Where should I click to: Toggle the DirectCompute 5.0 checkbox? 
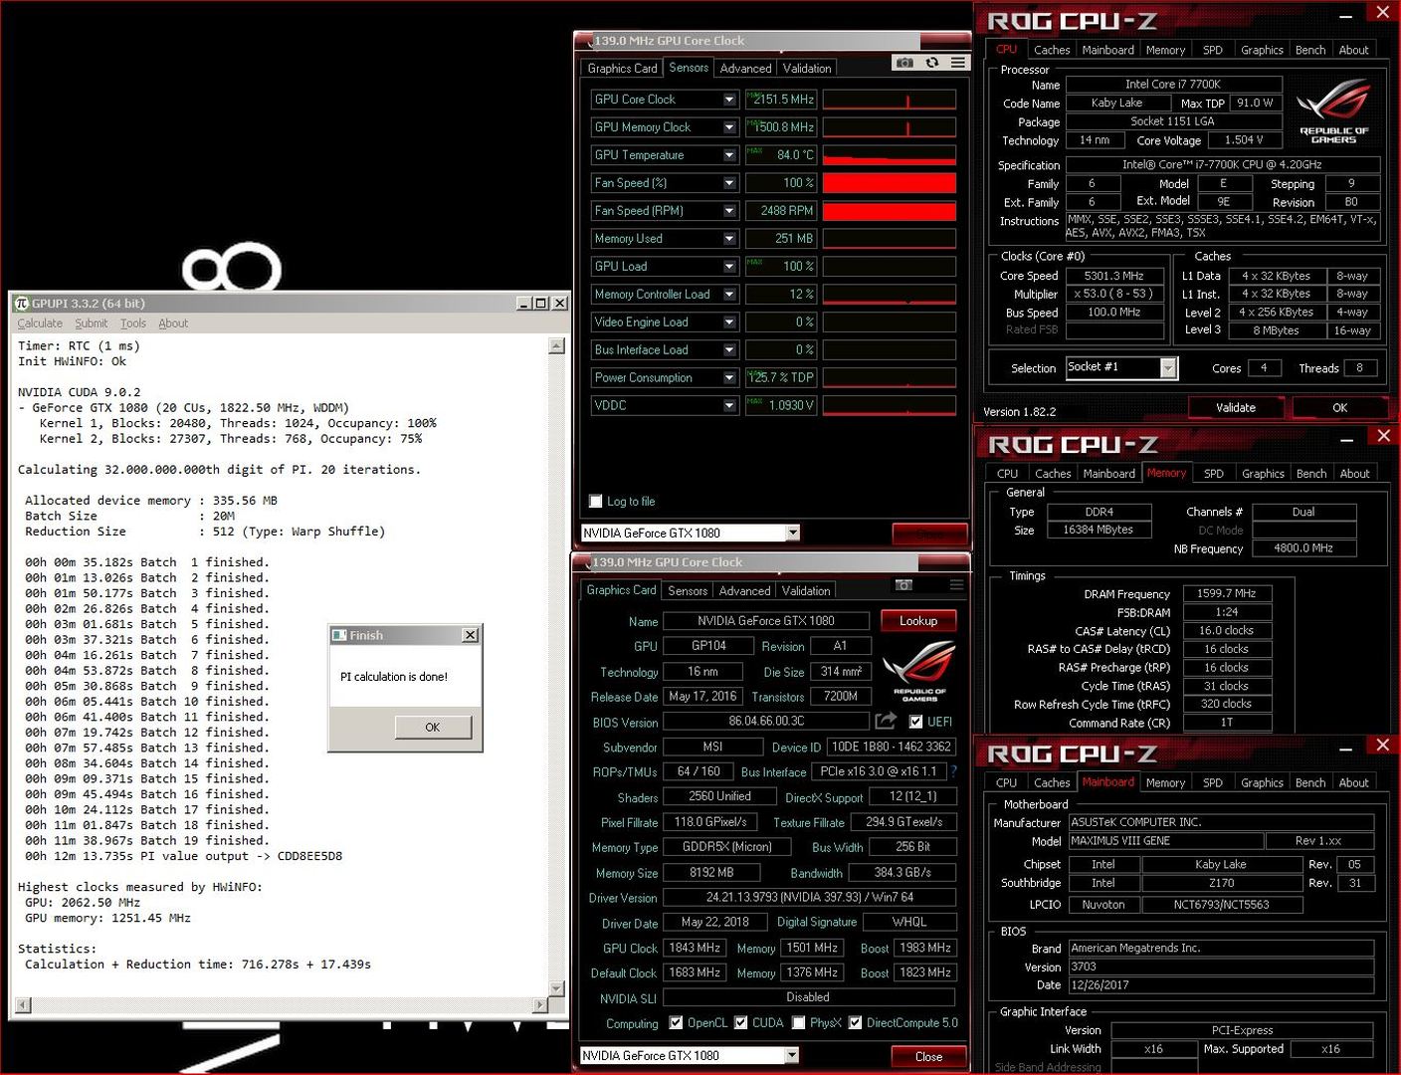click(855, 1022)
